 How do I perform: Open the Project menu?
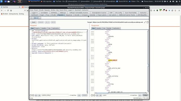36,10
